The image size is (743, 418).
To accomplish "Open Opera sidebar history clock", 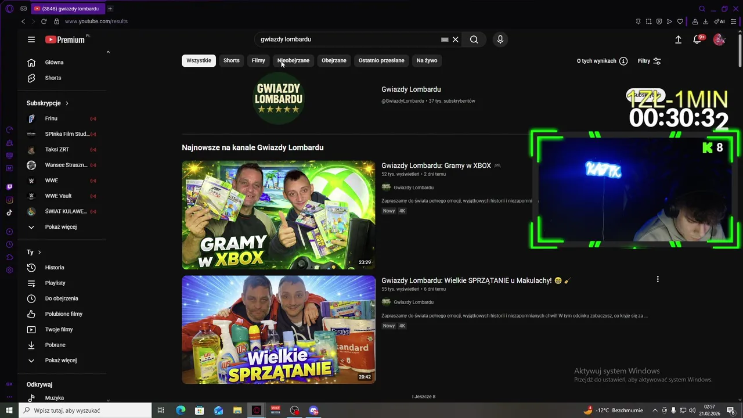I will click(x=9, y=244).
